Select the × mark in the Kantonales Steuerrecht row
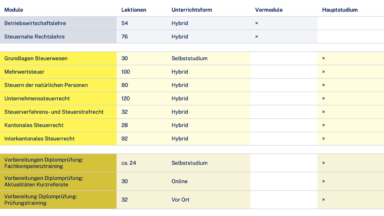Image resolution: width=384 pixels, height=216 pixels. (323, 125)
